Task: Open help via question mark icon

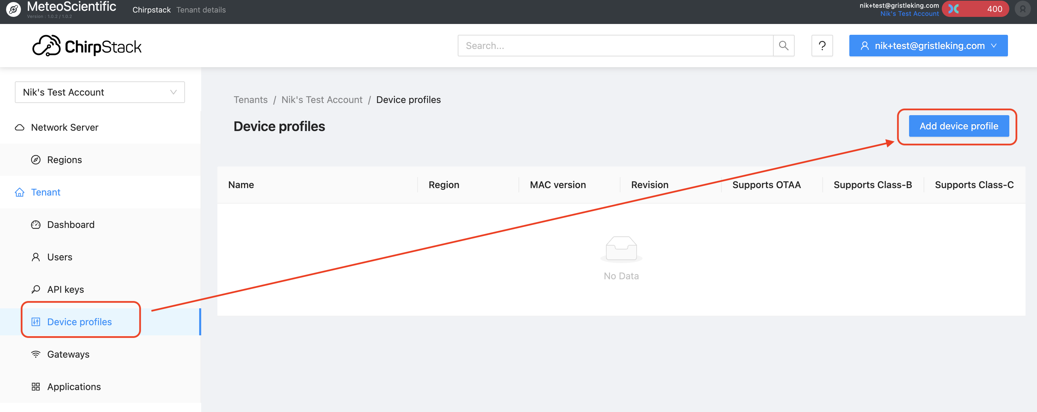Action: coord(822,46)
